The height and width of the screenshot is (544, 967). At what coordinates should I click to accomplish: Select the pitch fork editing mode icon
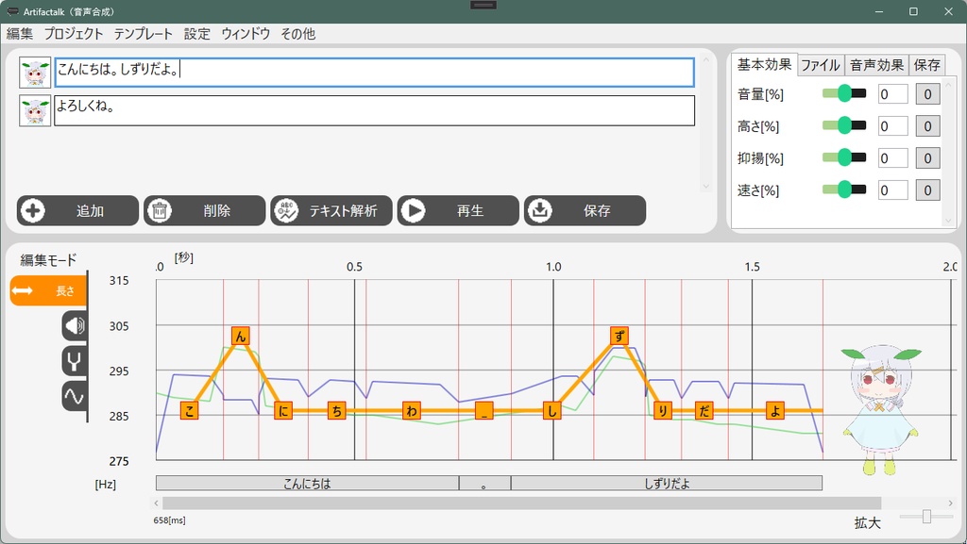click(x=74, y=359)
